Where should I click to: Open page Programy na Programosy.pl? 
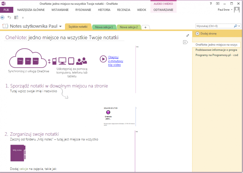tap(216, 55)
